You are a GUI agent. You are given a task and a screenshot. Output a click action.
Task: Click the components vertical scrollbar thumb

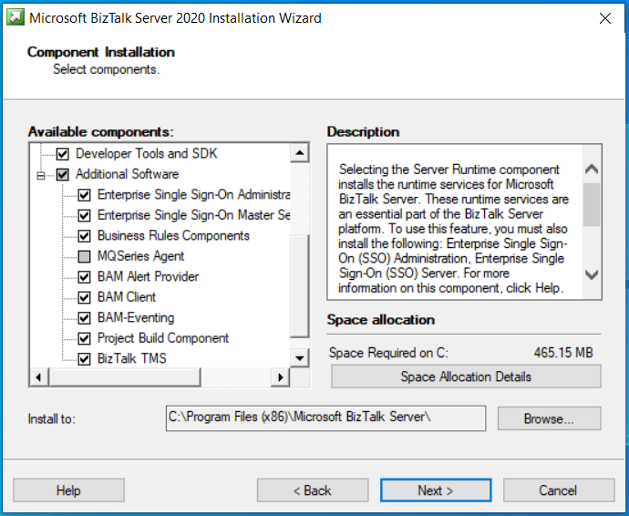299,285
